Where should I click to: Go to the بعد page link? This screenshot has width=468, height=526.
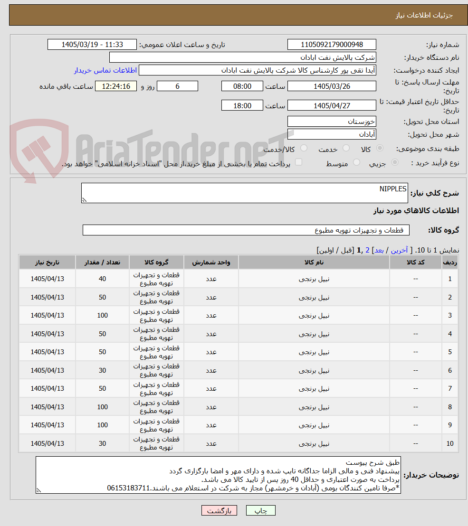click(x=379, y=250)
